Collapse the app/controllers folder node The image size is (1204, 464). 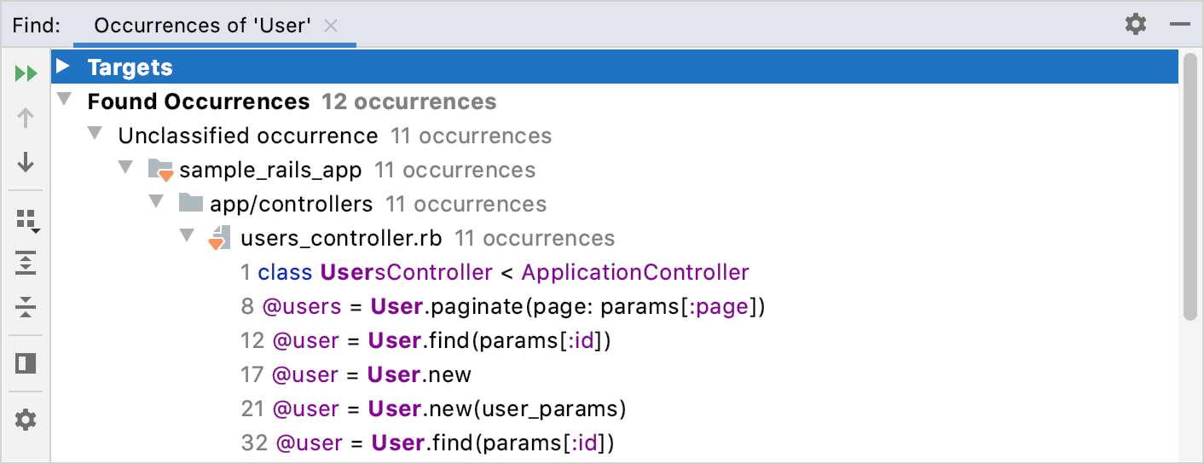point(157,203)
